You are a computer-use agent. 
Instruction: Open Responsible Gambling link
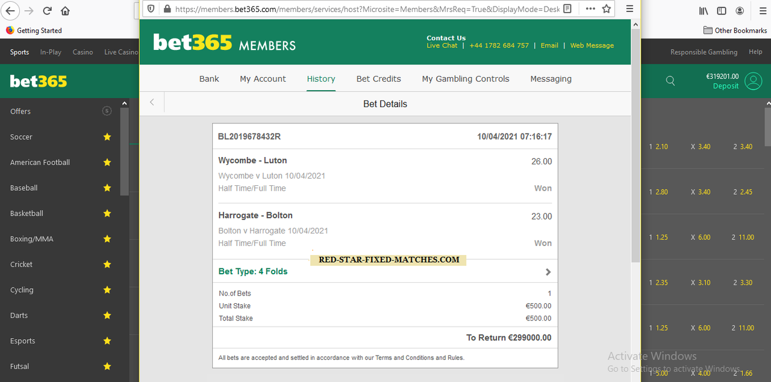(x=704, y=52)
